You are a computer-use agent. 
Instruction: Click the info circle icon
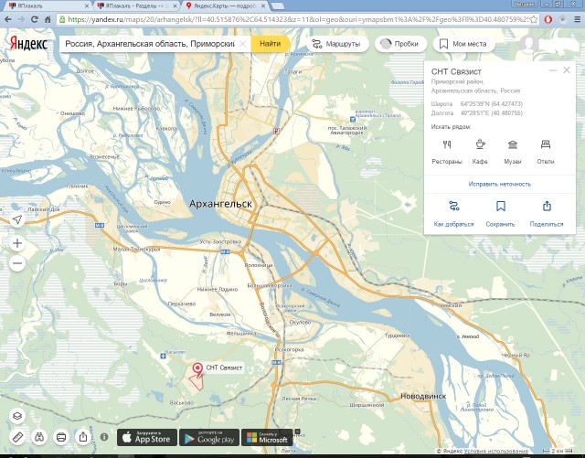104,437
